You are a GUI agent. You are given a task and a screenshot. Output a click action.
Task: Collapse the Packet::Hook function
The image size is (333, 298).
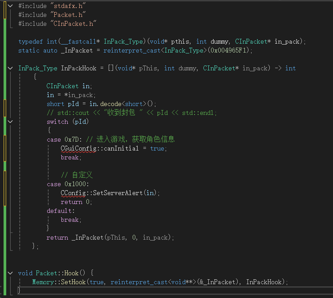(x=11, y=273)
